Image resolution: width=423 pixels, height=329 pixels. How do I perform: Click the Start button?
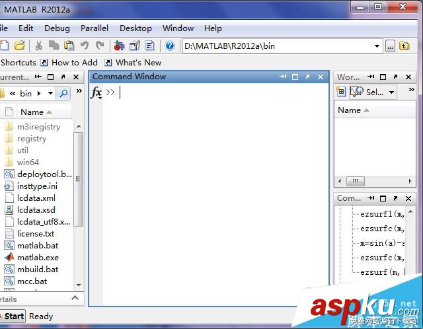[13, 316]
